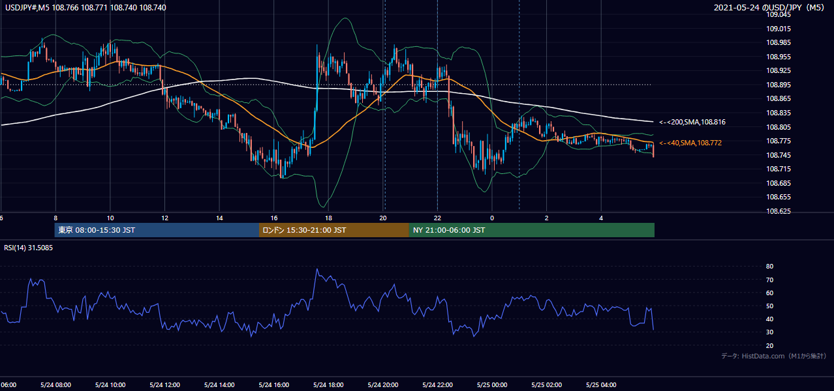Image resolution: width=834 pixels, height=391 pixels.
Task: Click the 109.045 price axis value
Action: pyautogui.click(x=779, y=14)
